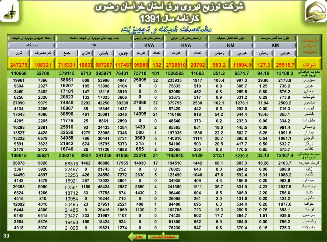This screenshot has width=327, height=242.
Task: Select the خواف row label
Action: coord(309,204)
